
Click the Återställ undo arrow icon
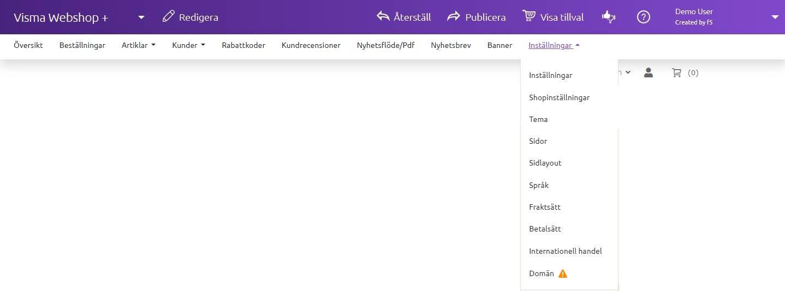[x=383, y=16]
